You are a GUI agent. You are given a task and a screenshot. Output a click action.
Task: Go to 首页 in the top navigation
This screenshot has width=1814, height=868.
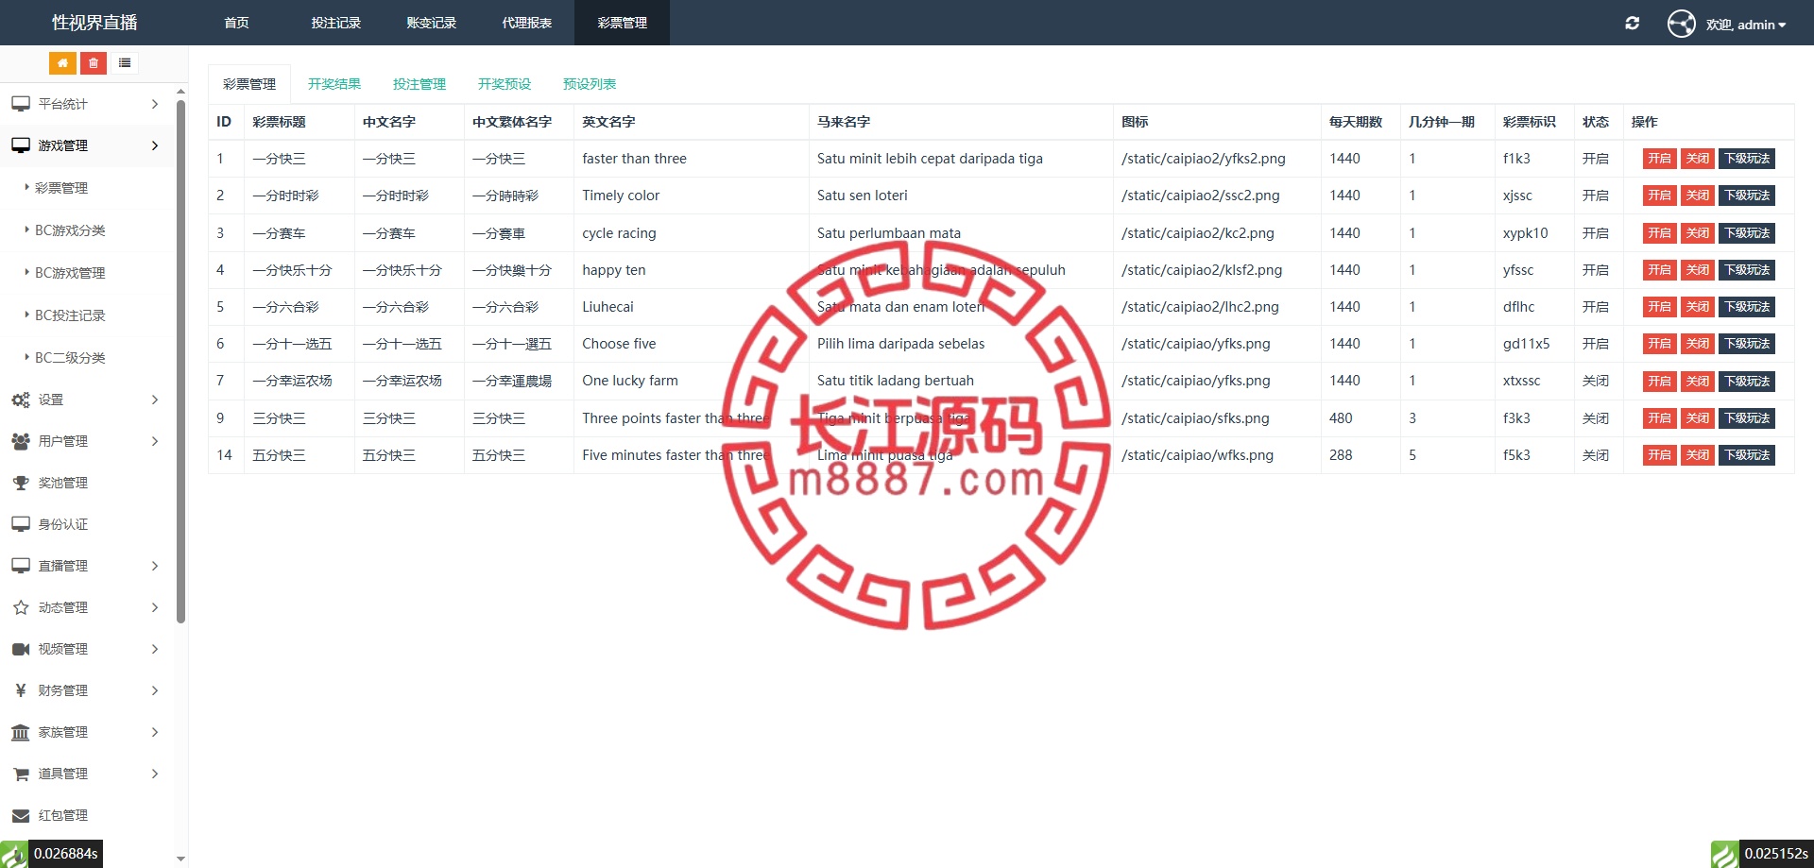236,23
